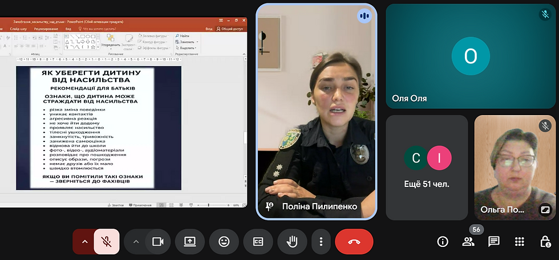559x260 pixels.
Task: Expand the shapes gallery More arrow
Action: click(98, 47)
